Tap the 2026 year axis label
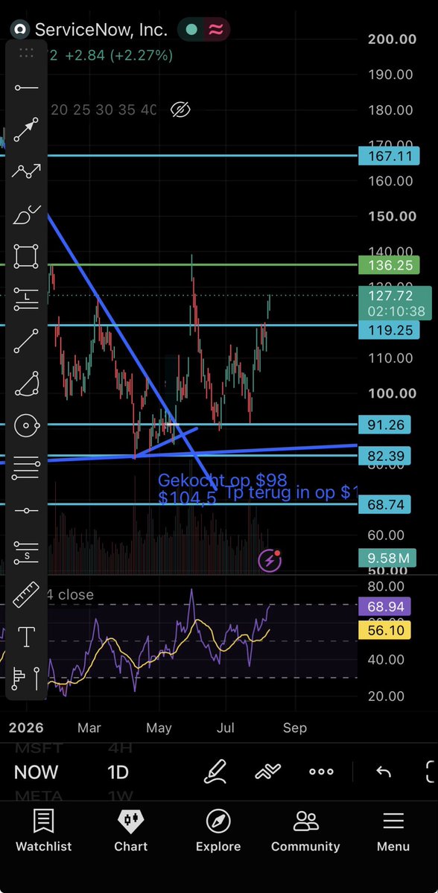This screenshot has height=893, width=438. point(26,728)
